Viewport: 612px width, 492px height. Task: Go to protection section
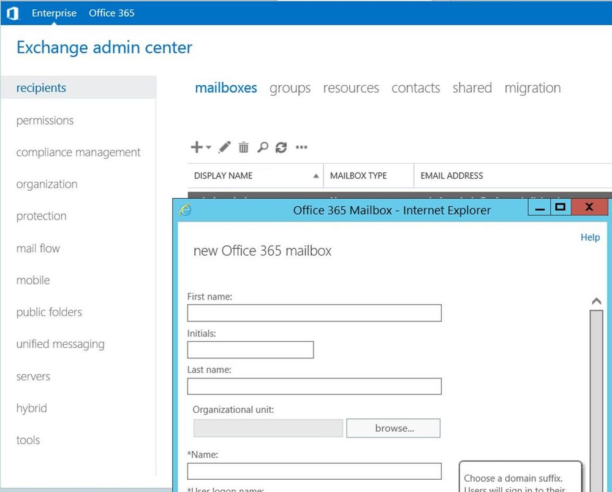42,216
